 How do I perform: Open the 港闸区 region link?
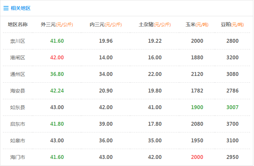point(18,58)
